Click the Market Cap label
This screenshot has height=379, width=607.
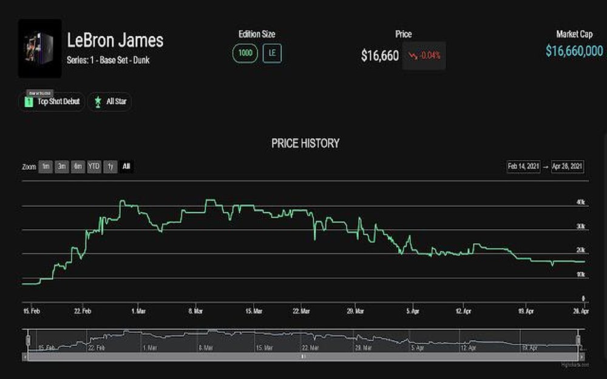[x=574, y=35]
